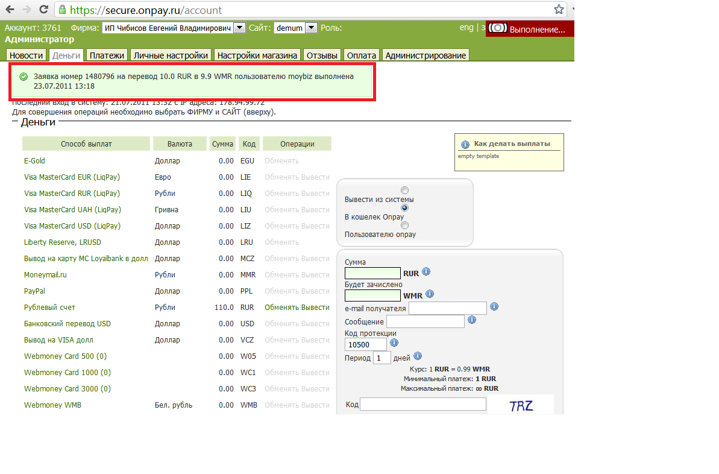Select 'В кошелек Onpay' radio option
Screen dimensions: 719x474
(404, 207)
